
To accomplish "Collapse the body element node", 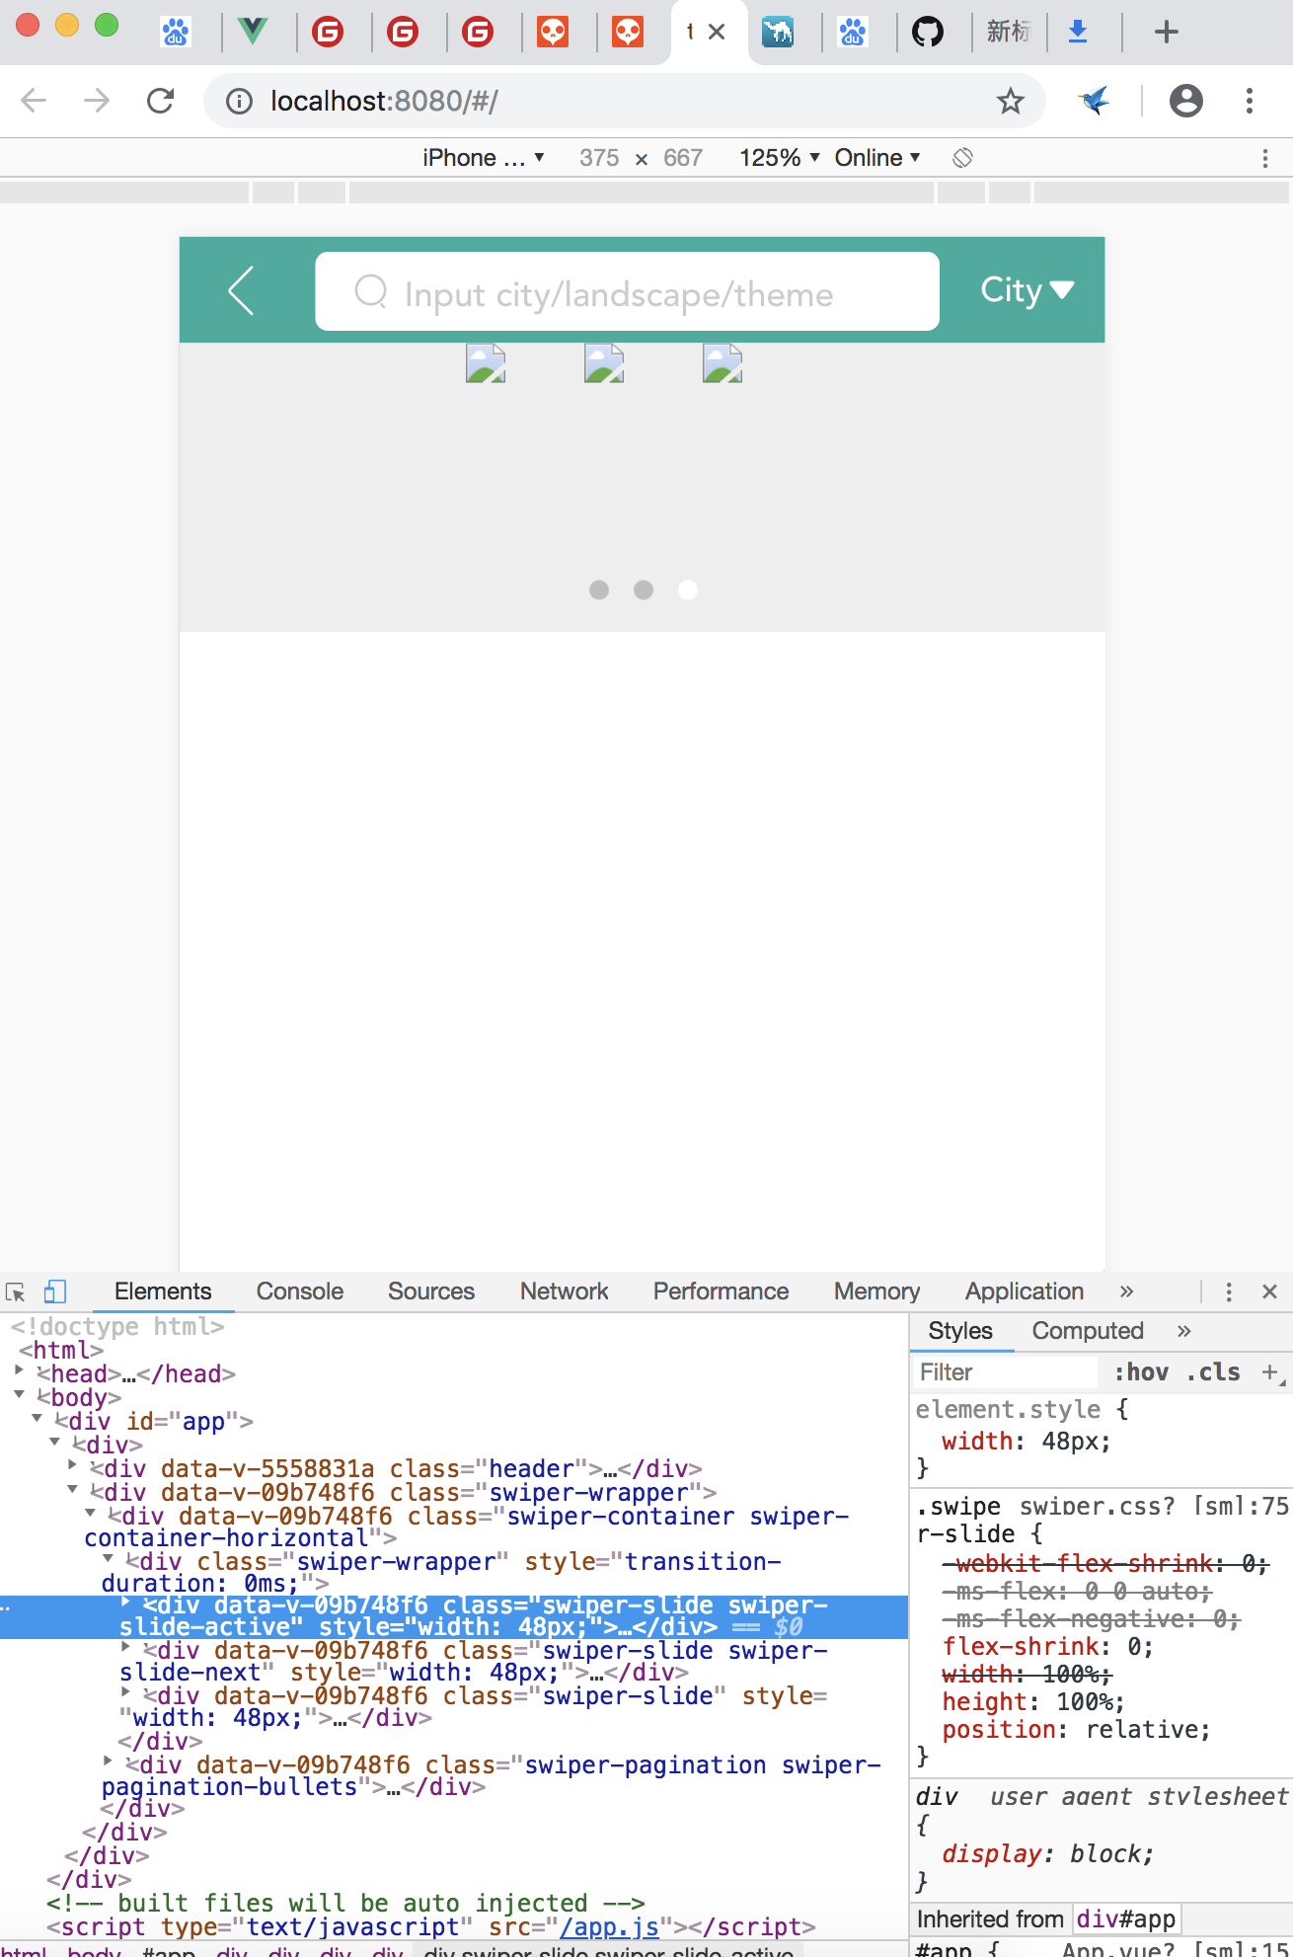I will pyautogui.click(x=19, y=1394).
